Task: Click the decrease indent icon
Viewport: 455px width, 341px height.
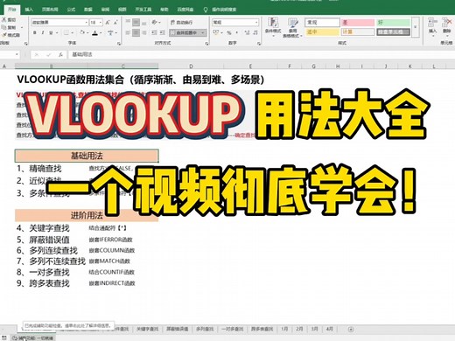Action: coord(154,32)
